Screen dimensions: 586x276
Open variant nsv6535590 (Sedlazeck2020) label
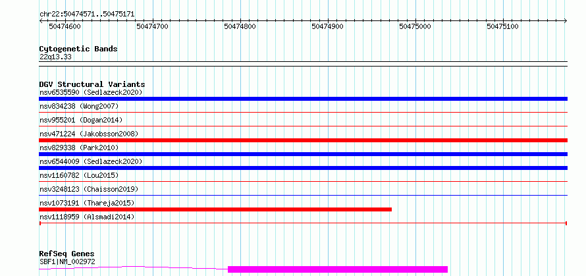pyautogui.click(x=91, y=92)
